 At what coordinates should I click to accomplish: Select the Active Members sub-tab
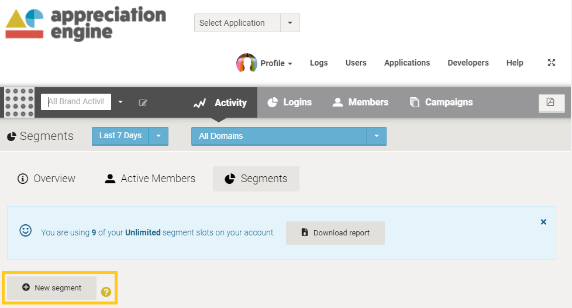coord(150,179)
